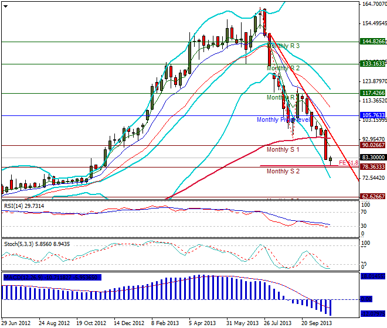This screenshot has height=328, width=387.
Task: Click the current price 83.30000 marker
Action: tap(372, 157)
